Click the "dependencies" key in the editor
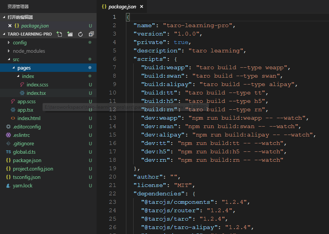The image size is (329, 234). point(159,193)
